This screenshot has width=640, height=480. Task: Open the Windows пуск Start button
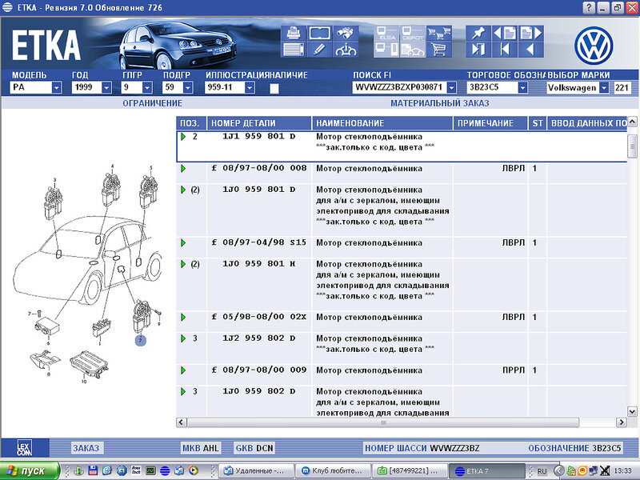[30, 471]
